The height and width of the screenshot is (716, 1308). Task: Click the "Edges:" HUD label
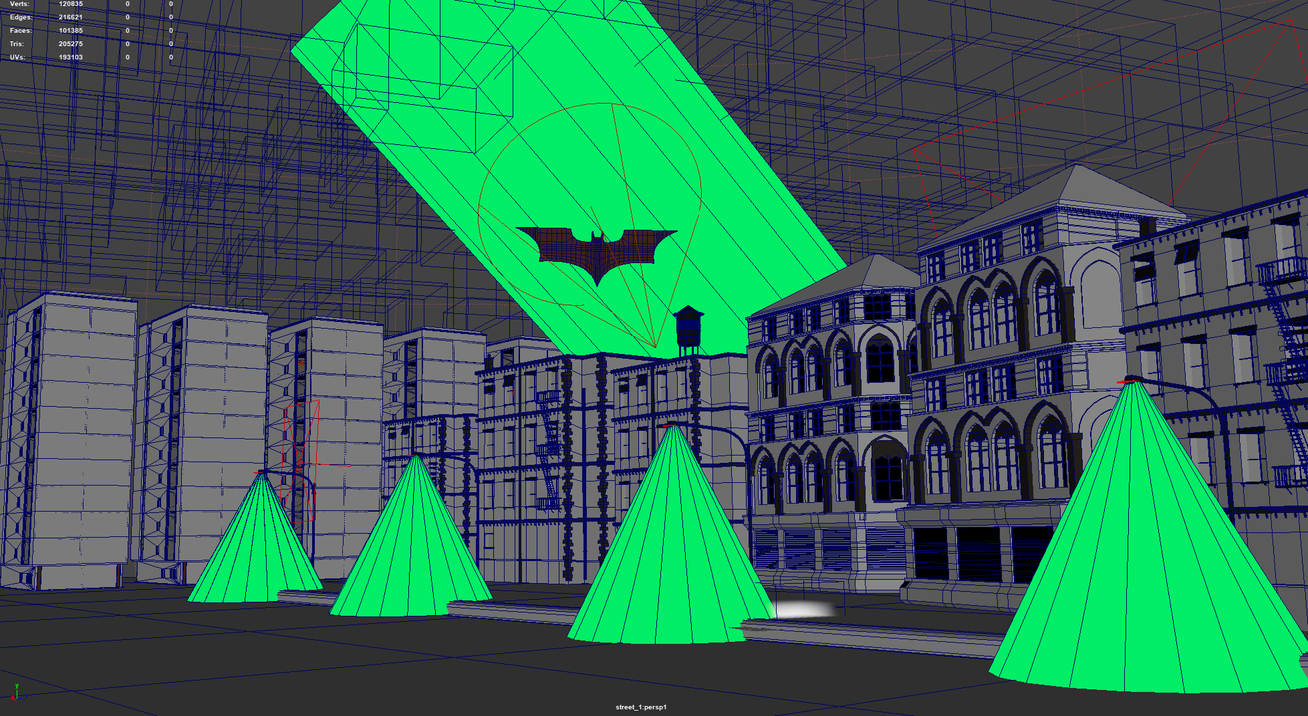[21, 17]
